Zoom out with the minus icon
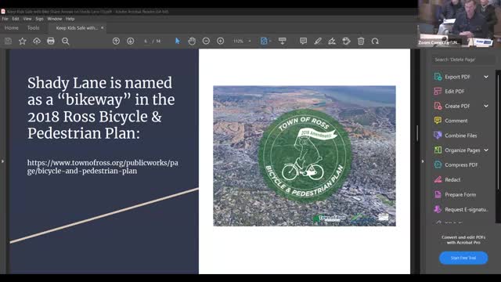Viewport: 501px width, 282px height. coord(206,41)
